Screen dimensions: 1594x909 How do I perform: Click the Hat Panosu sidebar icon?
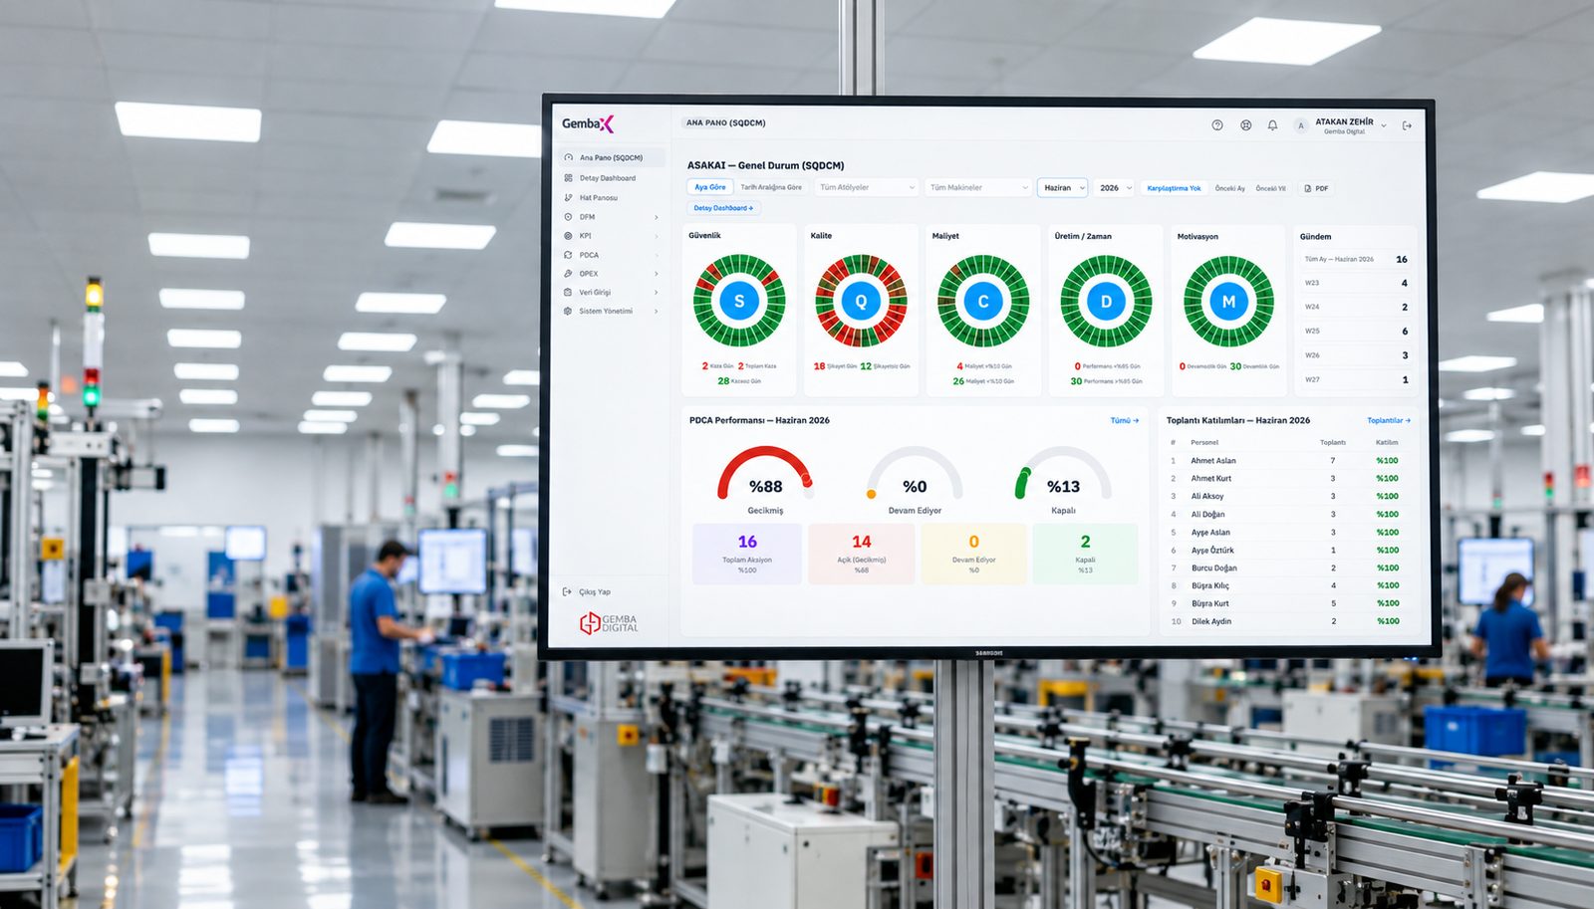[569, 197]
